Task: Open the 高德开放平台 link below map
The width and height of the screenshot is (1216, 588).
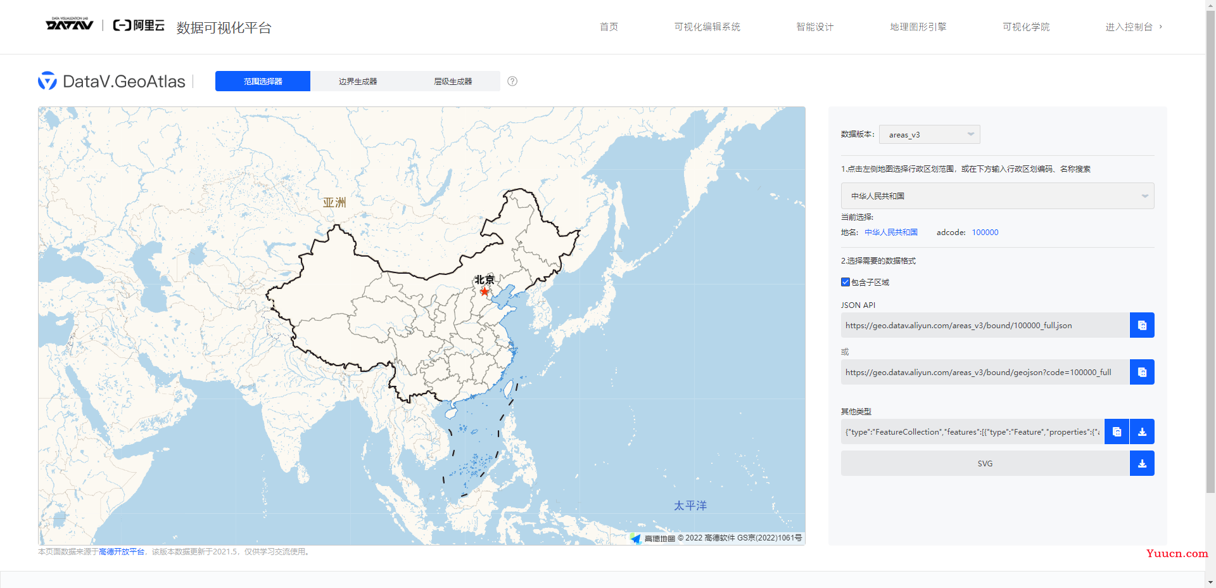Action: point(122,552)
